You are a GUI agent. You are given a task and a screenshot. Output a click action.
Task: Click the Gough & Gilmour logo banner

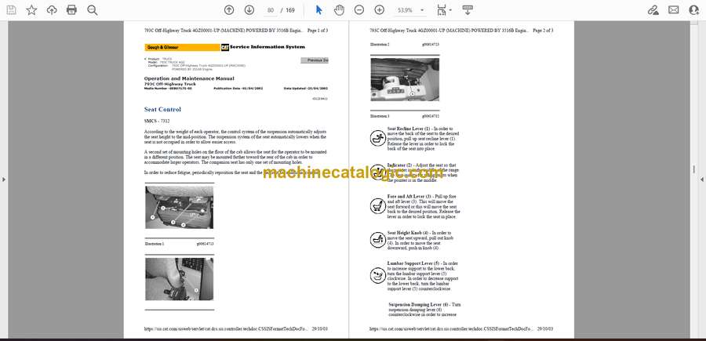[182, 47]
